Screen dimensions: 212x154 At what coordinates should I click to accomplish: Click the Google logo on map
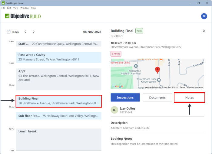point(118,86)
